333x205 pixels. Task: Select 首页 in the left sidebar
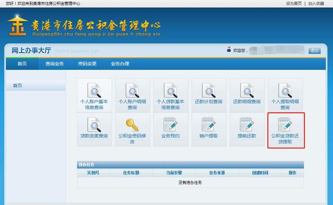point(36,86)
